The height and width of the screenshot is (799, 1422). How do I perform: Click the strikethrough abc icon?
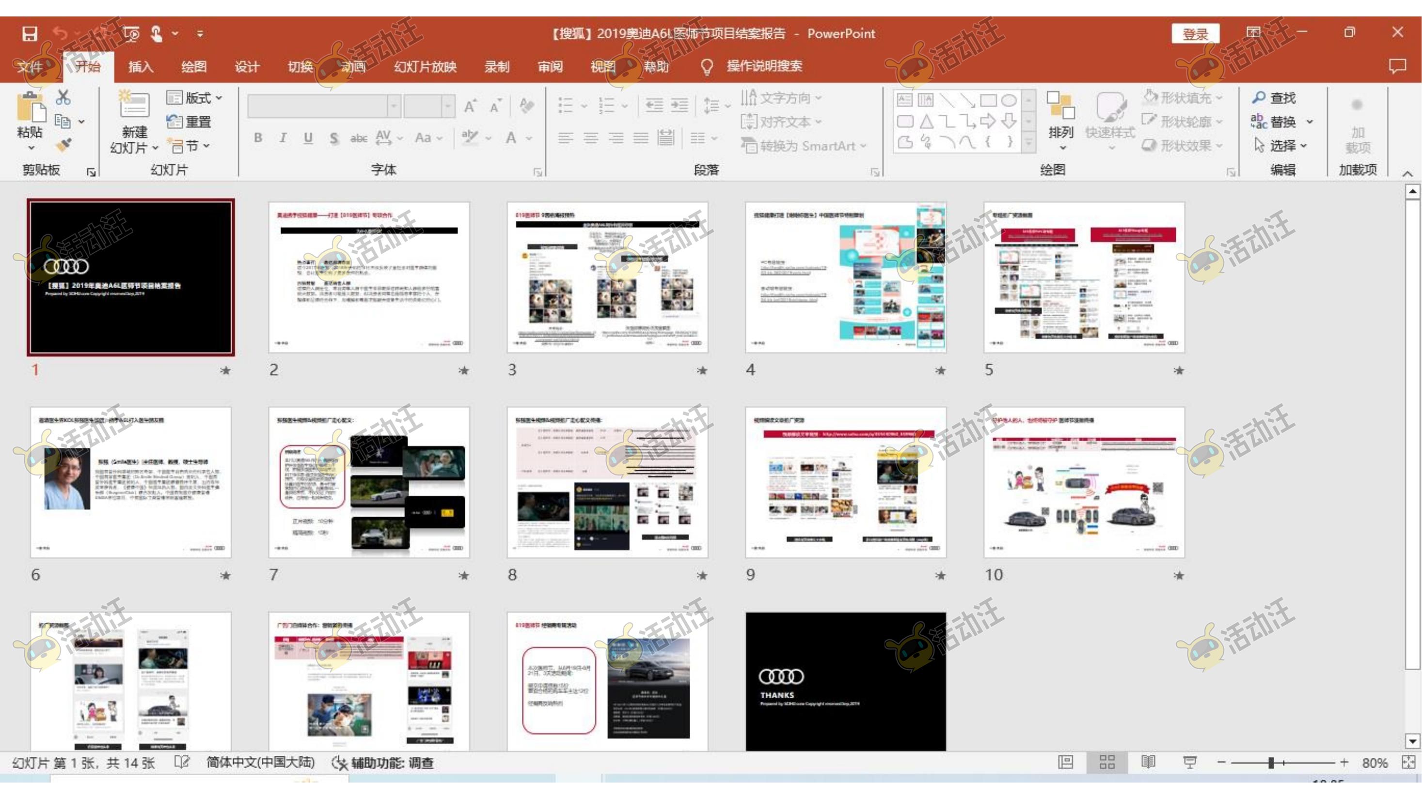[x=359, y=138]
